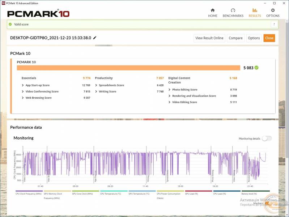The height and width of the screenshot is (217, 289).
Task: Minimize the PCMark 10 window
Action: point(265,3)
